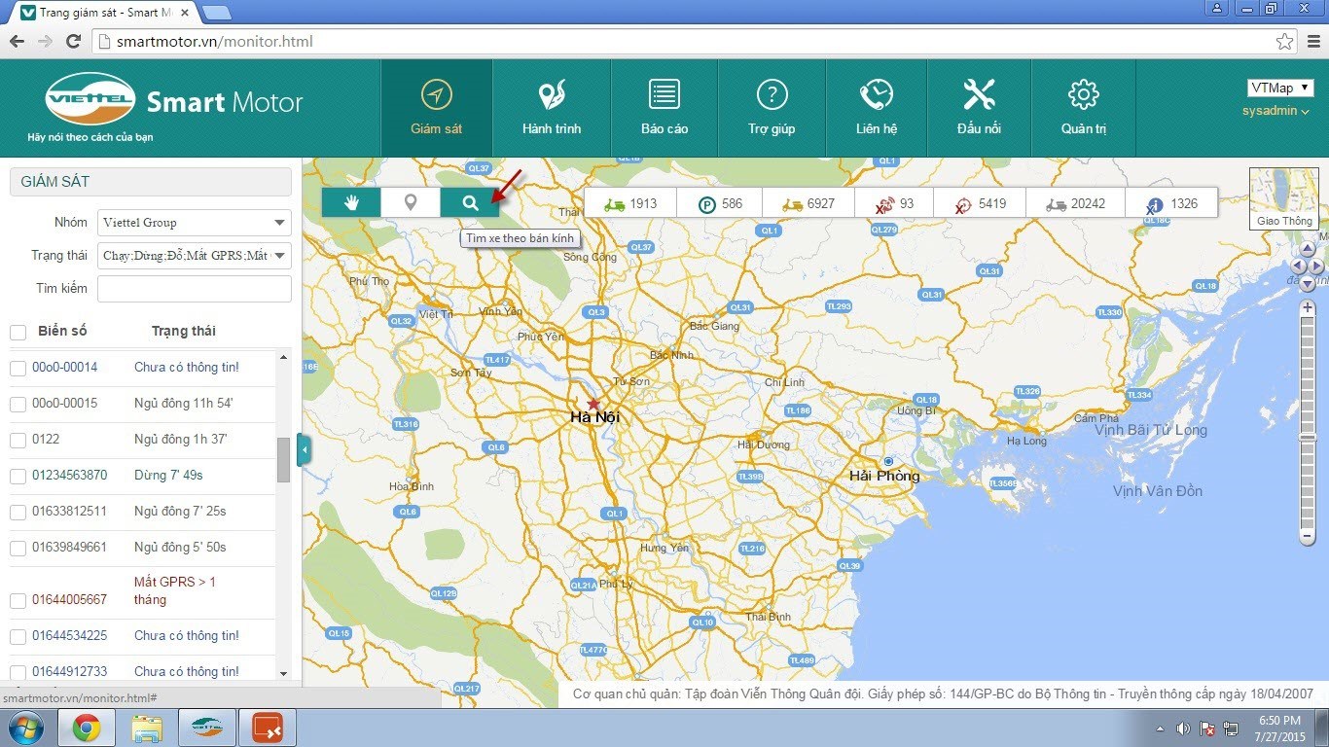Check the select-all box beside Biển số
The width and height of the screenshot is (1329, 747).
(18, 333)
